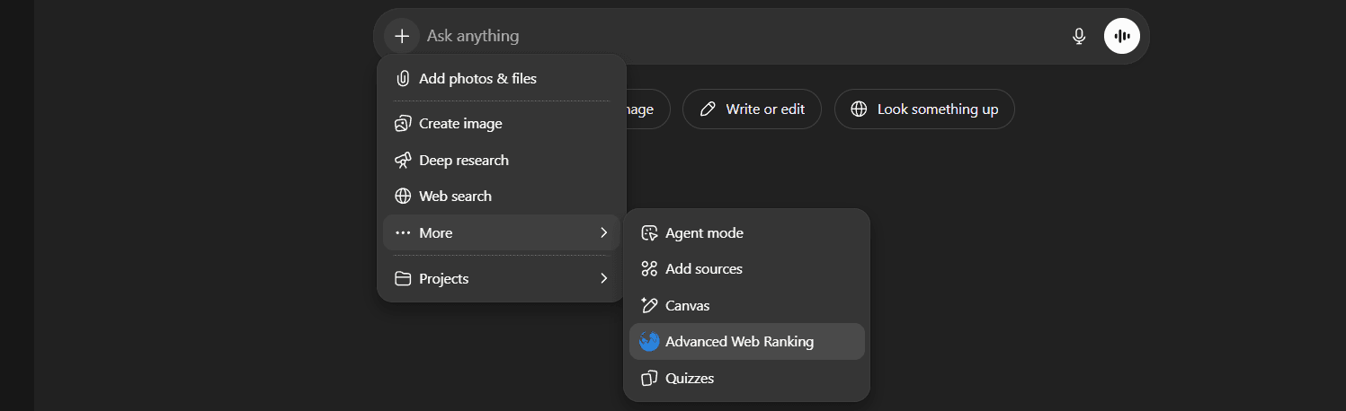Click the plus icon in the prompt bar
Image resolution: width=1346 pixels, height=411 pixels.
(402, 36)
